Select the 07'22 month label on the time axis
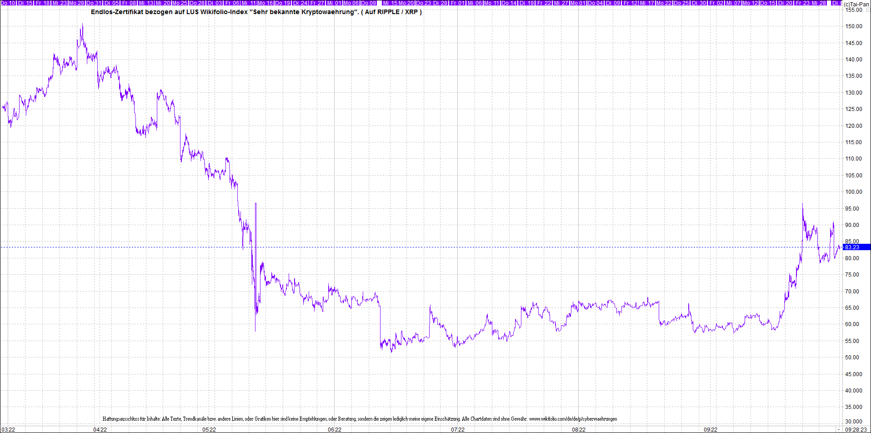Image resolution: width=871 pixels, height=433 pixels. pos(458,429)
